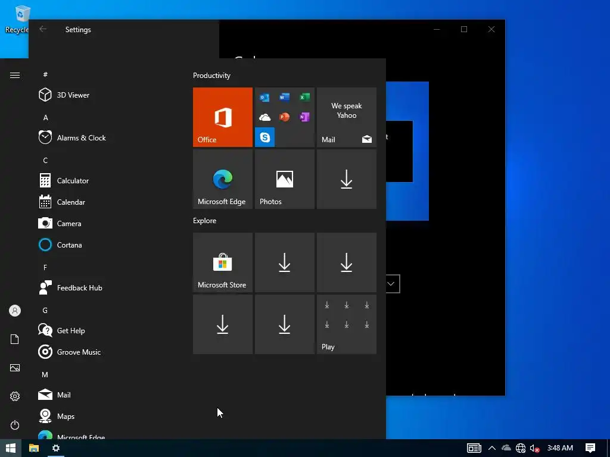
Task: Expand the Start menu hamburger button
Action: (15, 75)
